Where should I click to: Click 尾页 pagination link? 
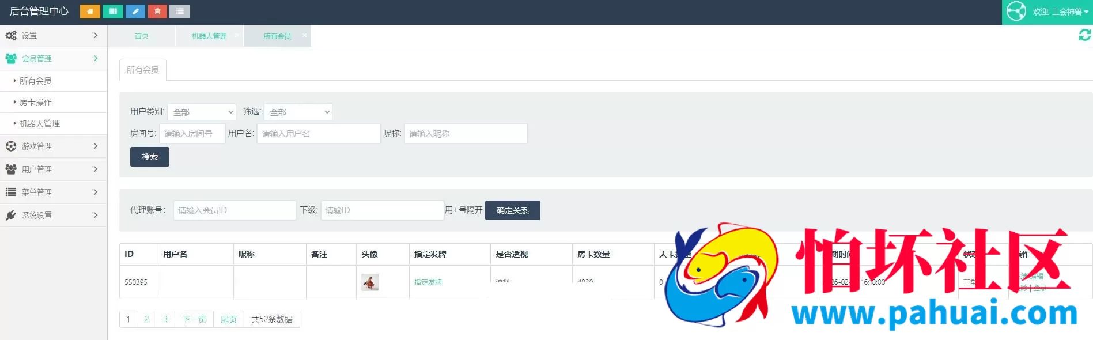tap(229, 319)
